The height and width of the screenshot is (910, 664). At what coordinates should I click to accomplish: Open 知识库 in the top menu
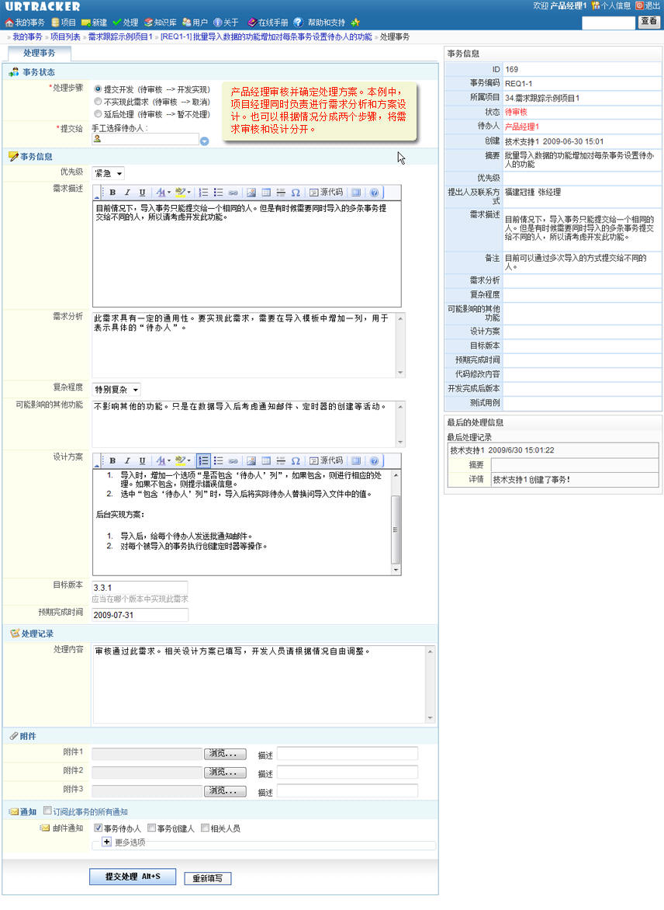tap(161, 23)
